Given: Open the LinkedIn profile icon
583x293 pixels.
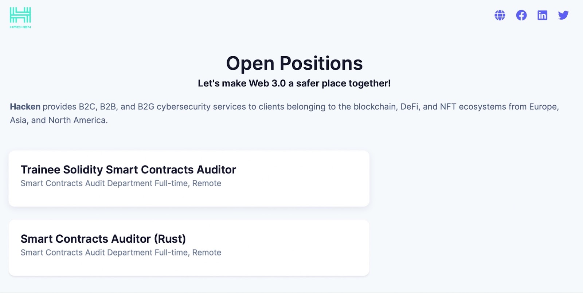Looking at the screenshot, I should pos(542,15).
